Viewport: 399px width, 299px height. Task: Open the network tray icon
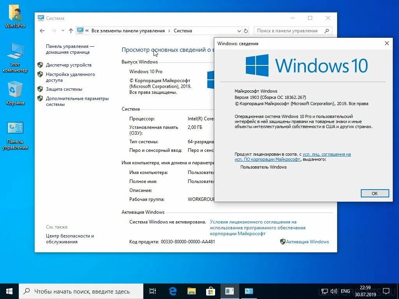tap(325, 291)
